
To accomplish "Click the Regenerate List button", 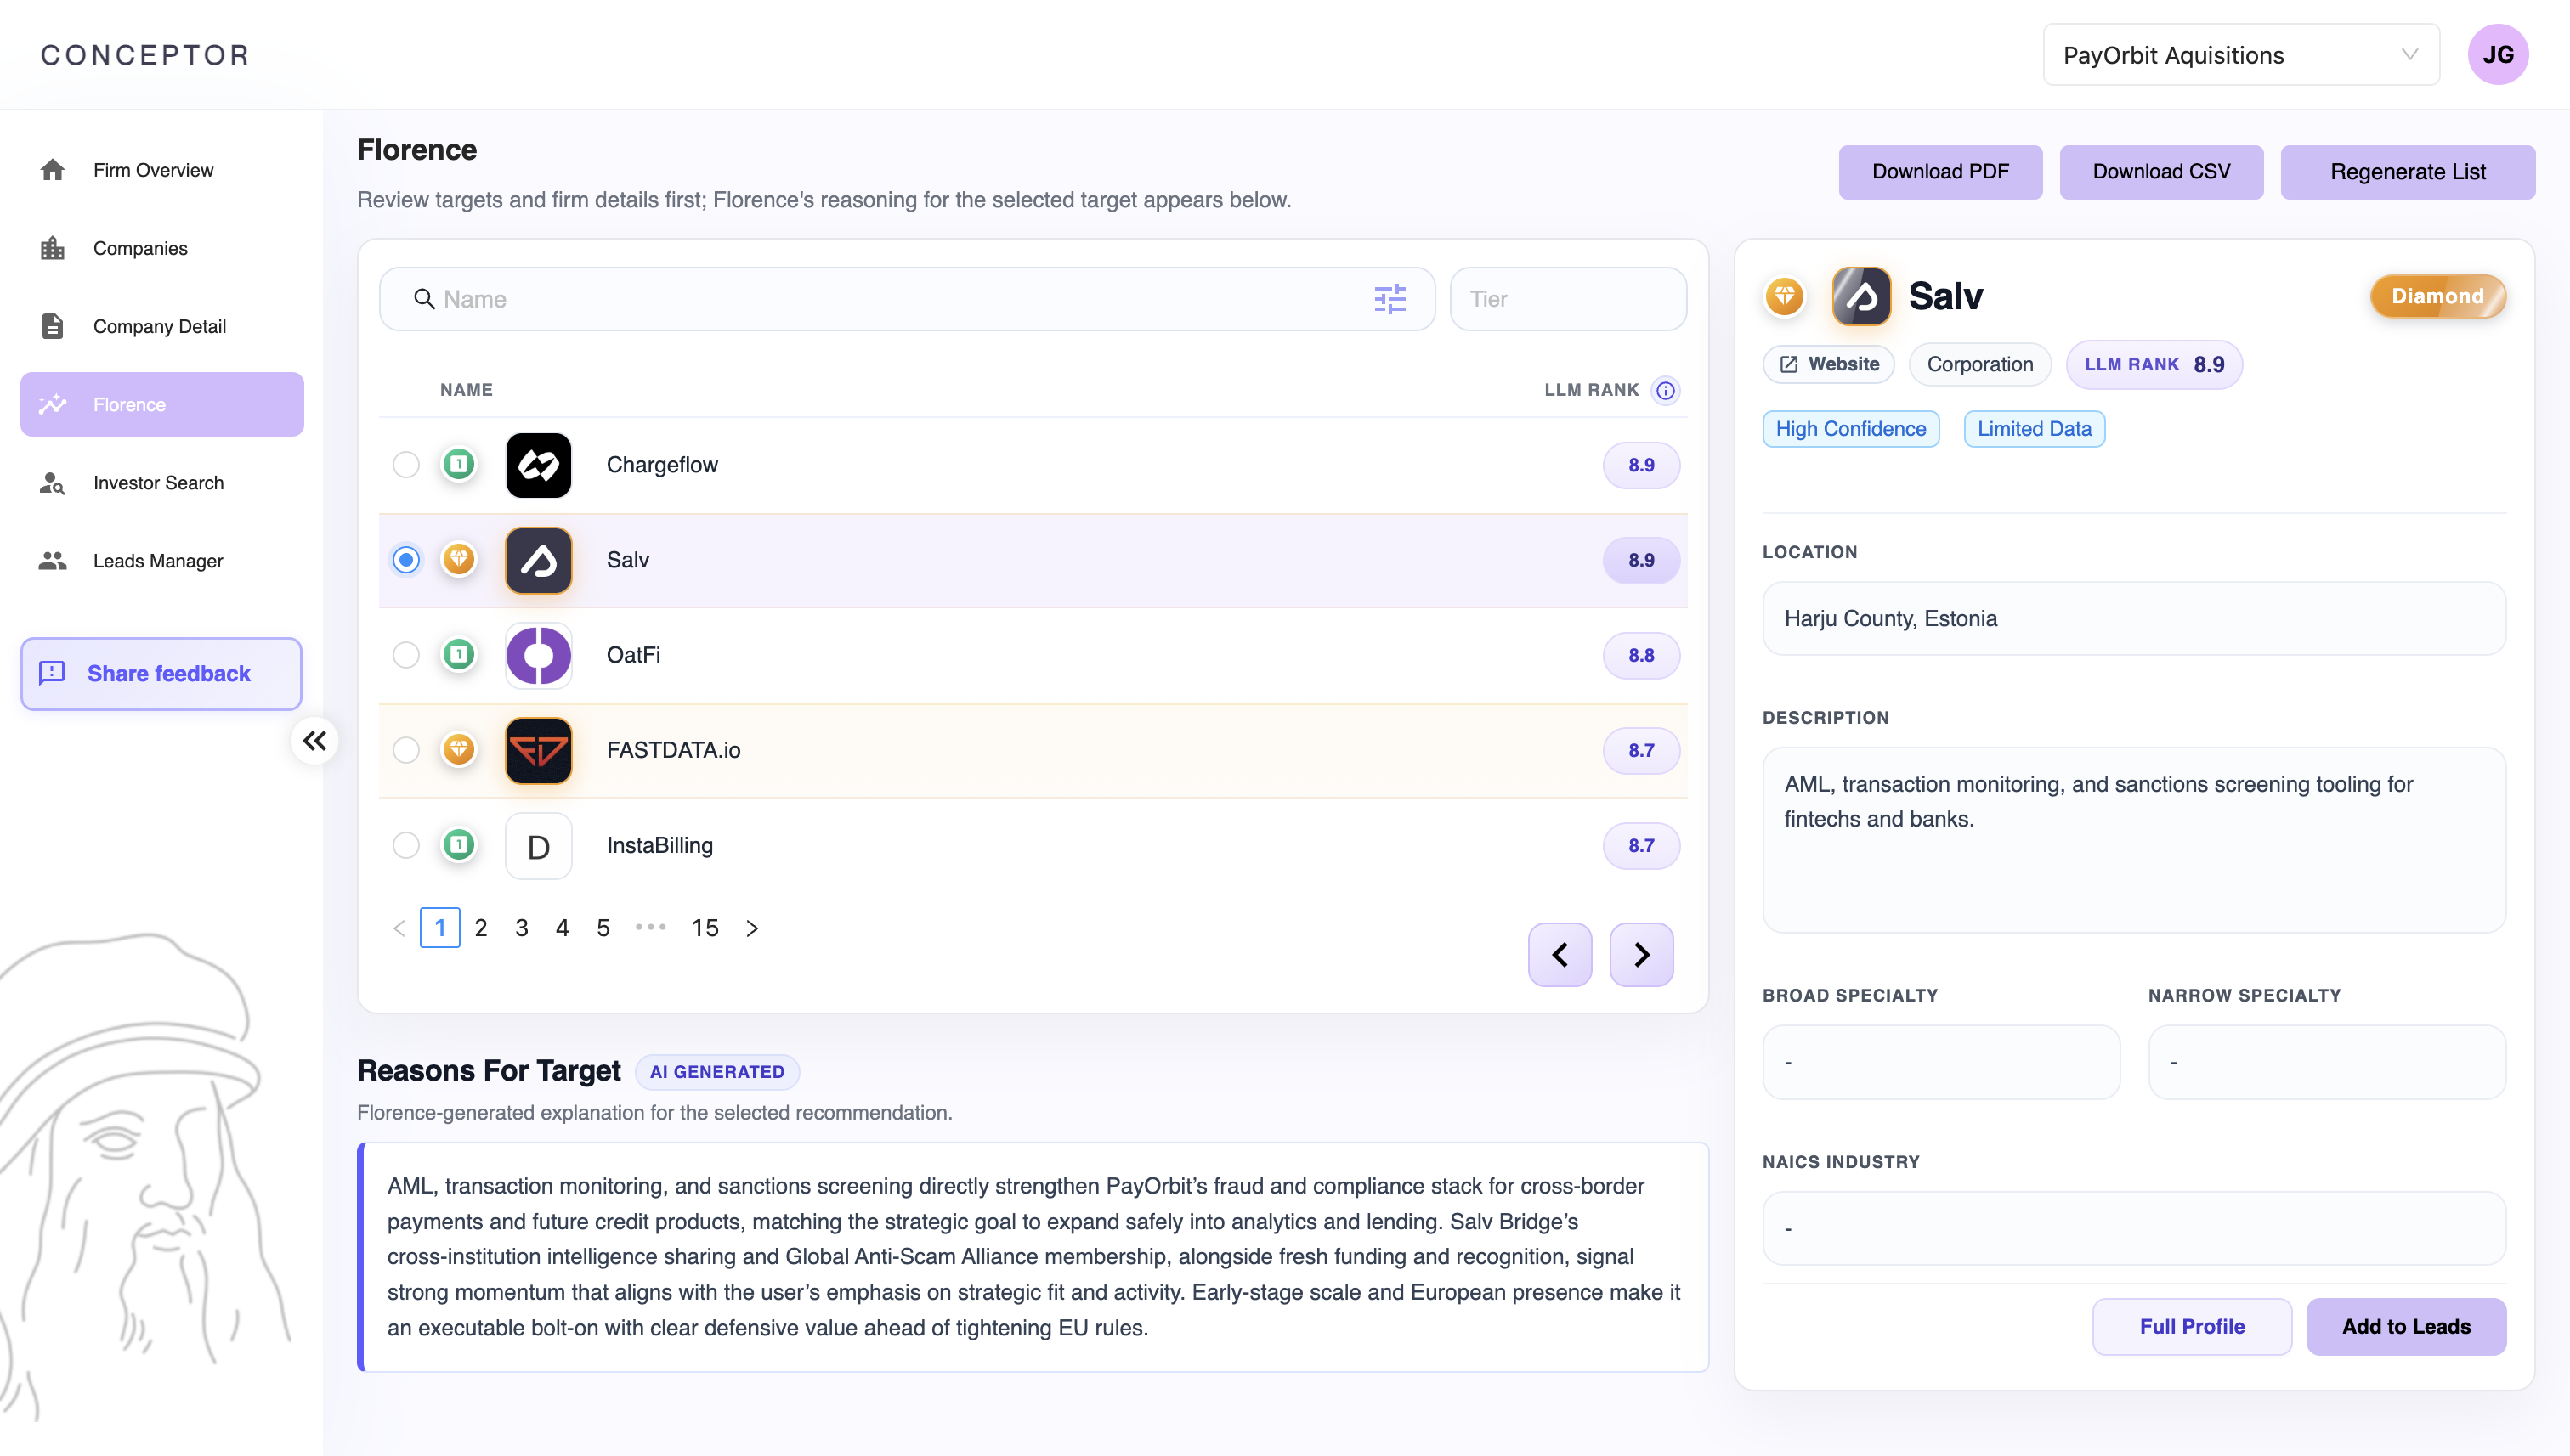I will coord(2408,172).
